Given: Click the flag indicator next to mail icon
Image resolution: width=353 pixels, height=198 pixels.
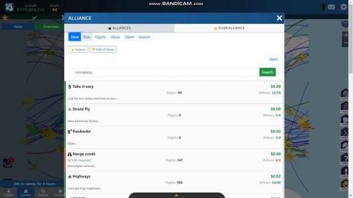Looking at the screenshot, I should click(322, 7).
